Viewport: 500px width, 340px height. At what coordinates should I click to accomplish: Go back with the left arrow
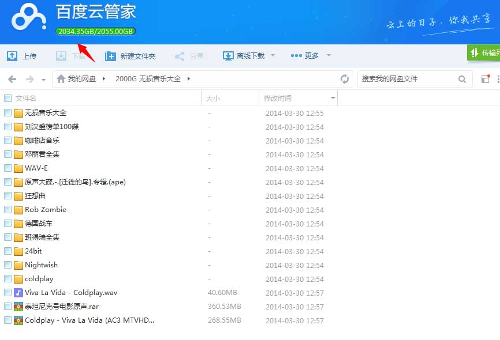(x=12, y=79)
